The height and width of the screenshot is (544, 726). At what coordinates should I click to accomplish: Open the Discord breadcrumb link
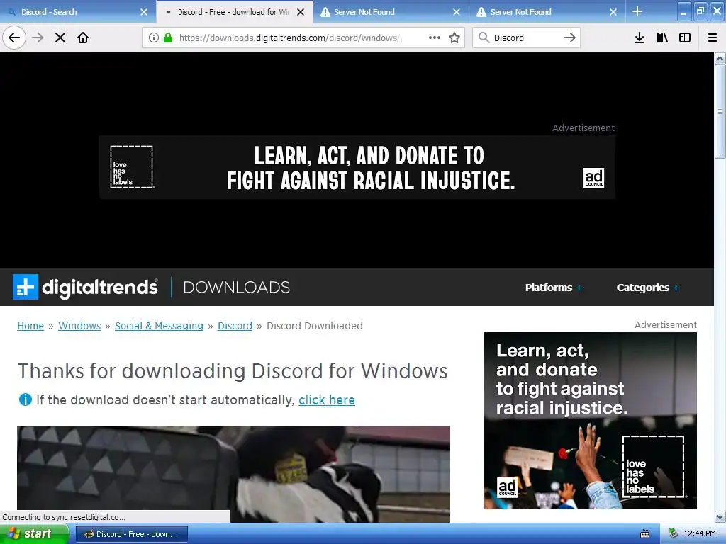point(235,326)
